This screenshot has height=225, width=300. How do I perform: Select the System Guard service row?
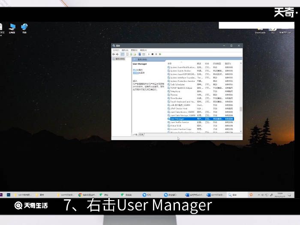pyautogui.click(x=200, y=74)
